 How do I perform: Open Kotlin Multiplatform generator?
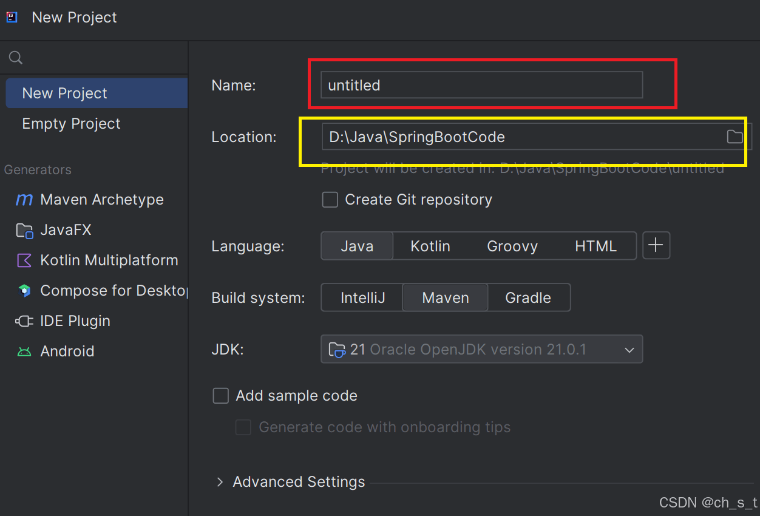click(109, 260)
